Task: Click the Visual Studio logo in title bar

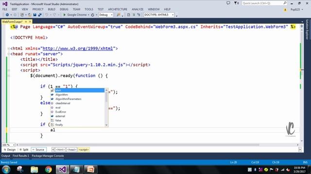Action: coord(5,4)
